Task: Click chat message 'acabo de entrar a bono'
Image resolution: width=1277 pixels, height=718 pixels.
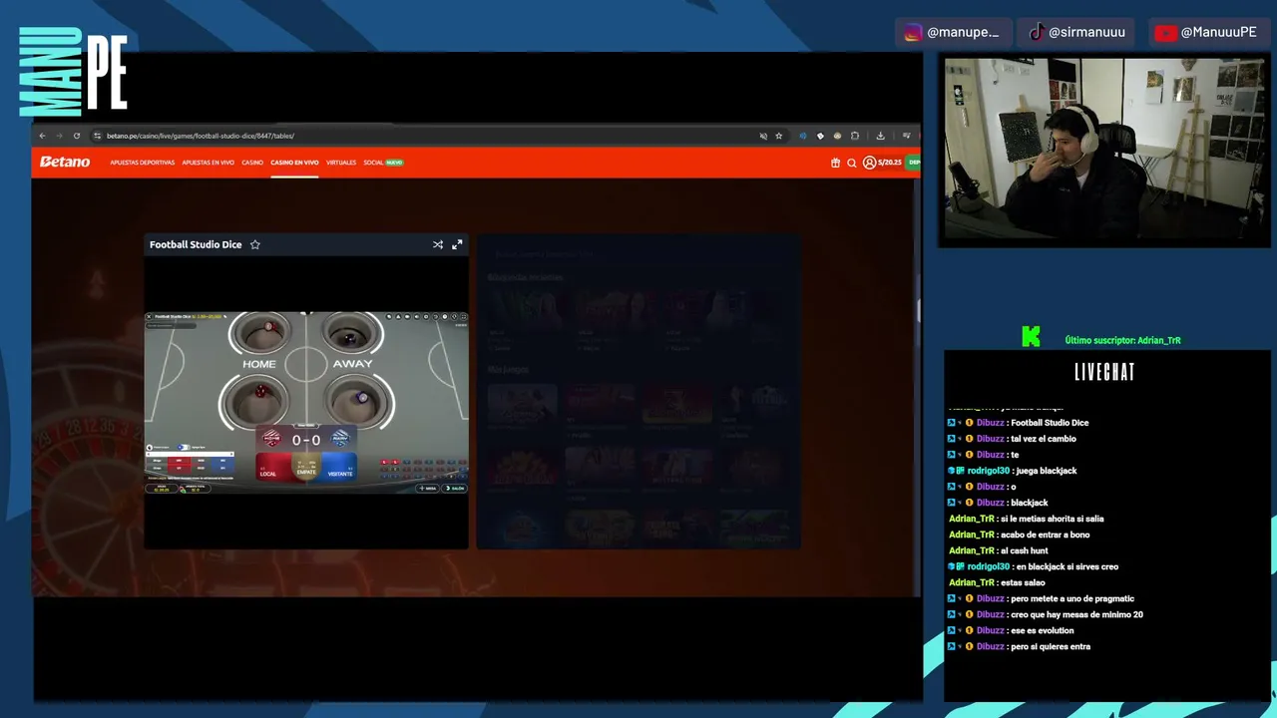Action: click(1048, 535)
